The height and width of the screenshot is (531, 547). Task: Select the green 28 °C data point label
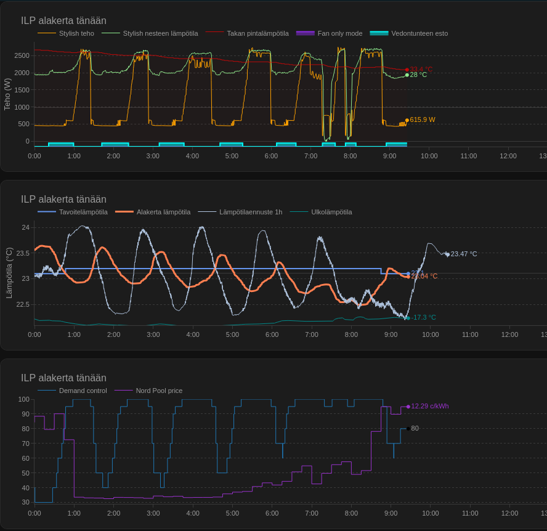(418, 75)
